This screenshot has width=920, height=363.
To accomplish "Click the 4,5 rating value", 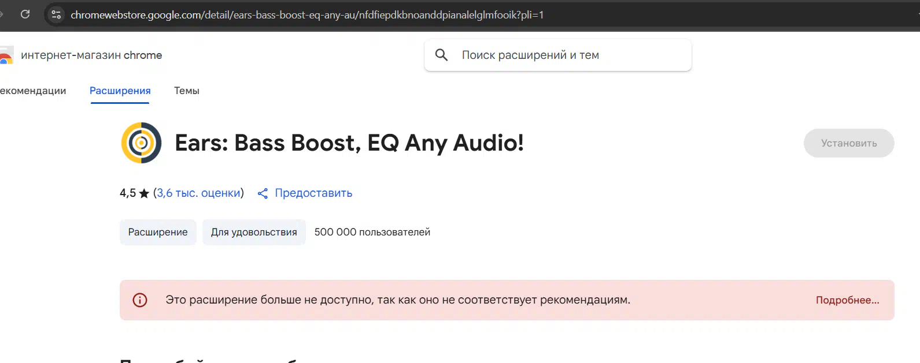I will coord(128,193).
